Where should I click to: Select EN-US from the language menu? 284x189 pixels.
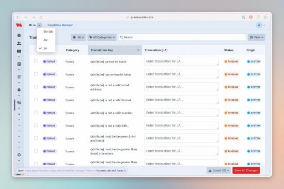(46, 31)
